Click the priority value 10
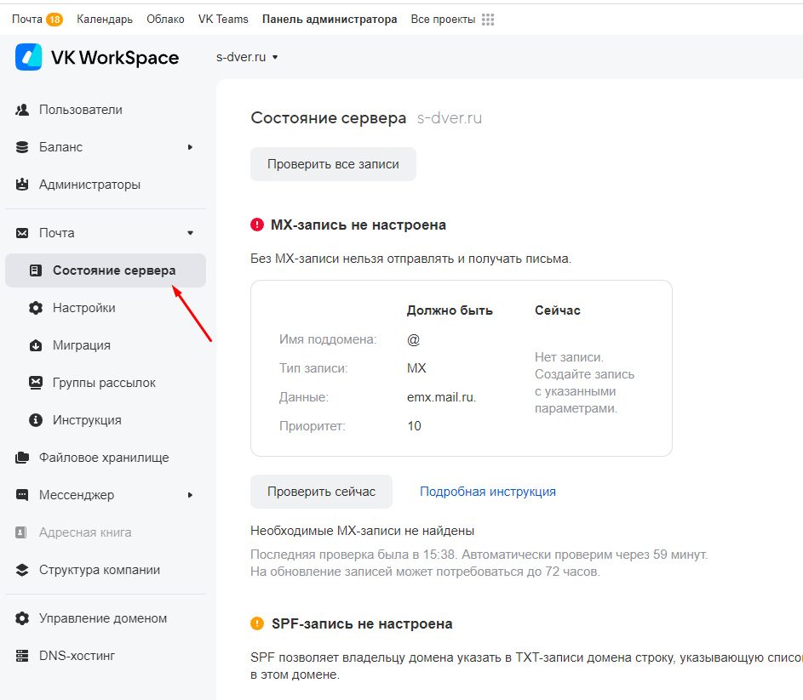803x700 pixels. (415, 426)
